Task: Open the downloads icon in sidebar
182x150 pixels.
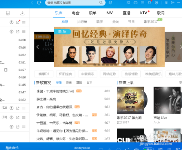Action: (22, 13)
